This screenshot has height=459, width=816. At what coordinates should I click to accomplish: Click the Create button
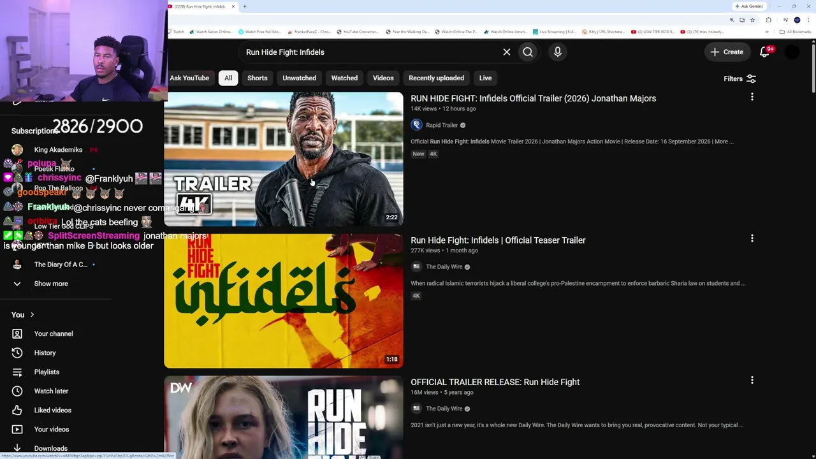[727, 52]
